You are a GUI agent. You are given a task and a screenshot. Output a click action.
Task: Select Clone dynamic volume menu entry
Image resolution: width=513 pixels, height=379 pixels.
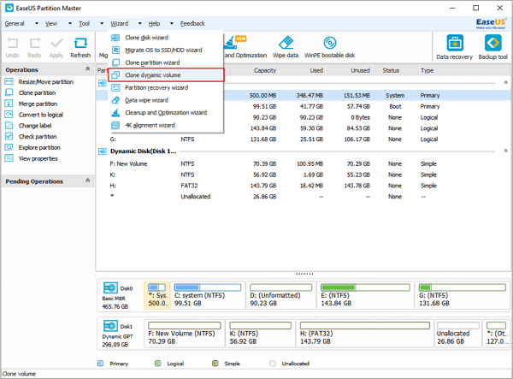[x=166, y=75]
